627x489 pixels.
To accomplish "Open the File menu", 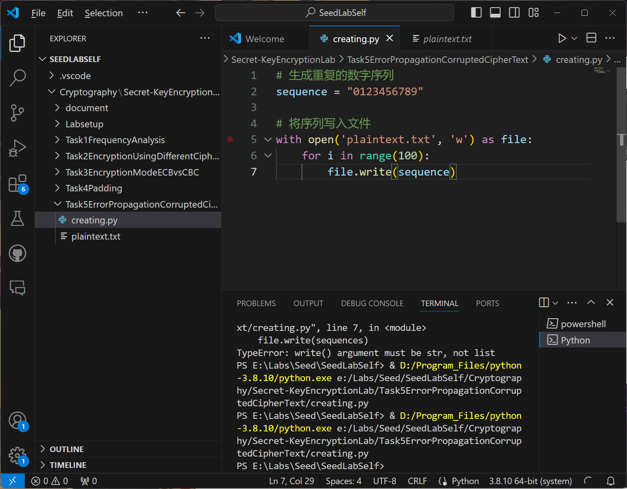I will point(38,13).
